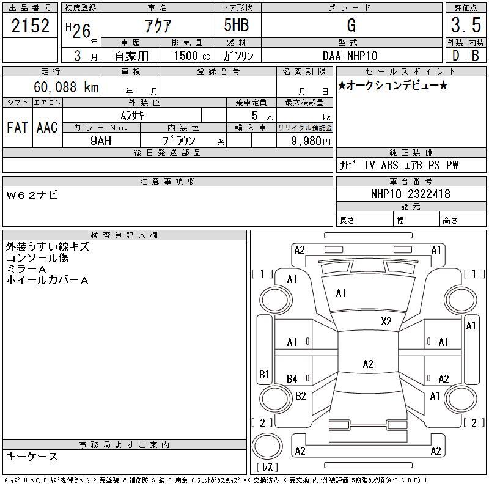489x489 pixels.
Task: Click the air conditioner value AAC
Action: pyautogui.click(x=47, y=127)
